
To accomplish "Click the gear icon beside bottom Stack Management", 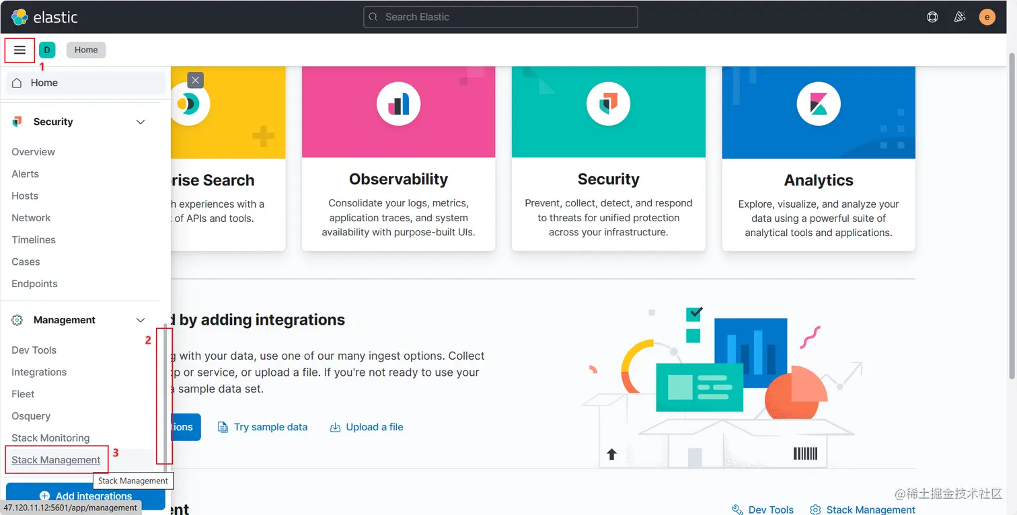I will point(815,510).
